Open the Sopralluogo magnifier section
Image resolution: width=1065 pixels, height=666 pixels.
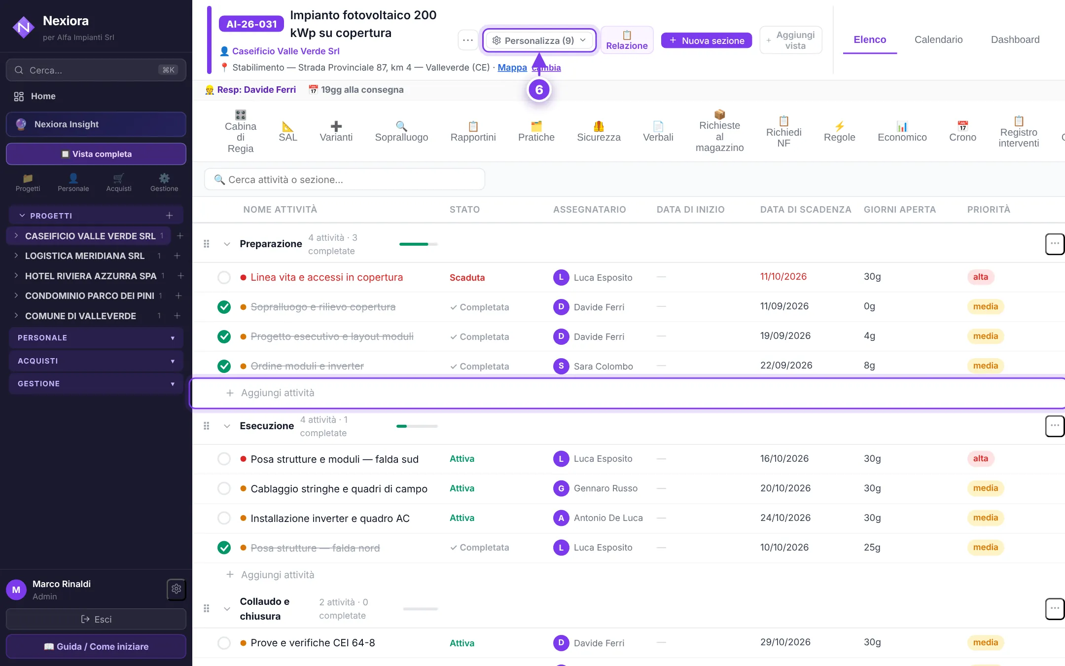click(401, 132)
